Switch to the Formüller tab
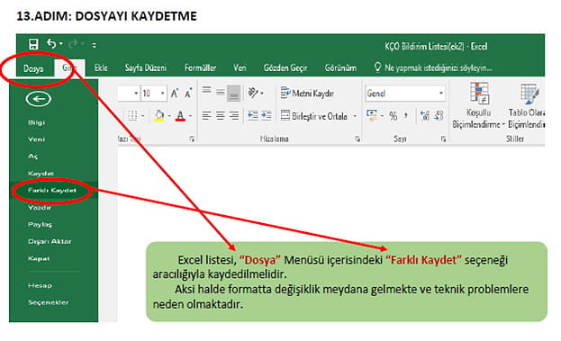The height and width of the screenshot is (341, 561). tap(200, 67)
